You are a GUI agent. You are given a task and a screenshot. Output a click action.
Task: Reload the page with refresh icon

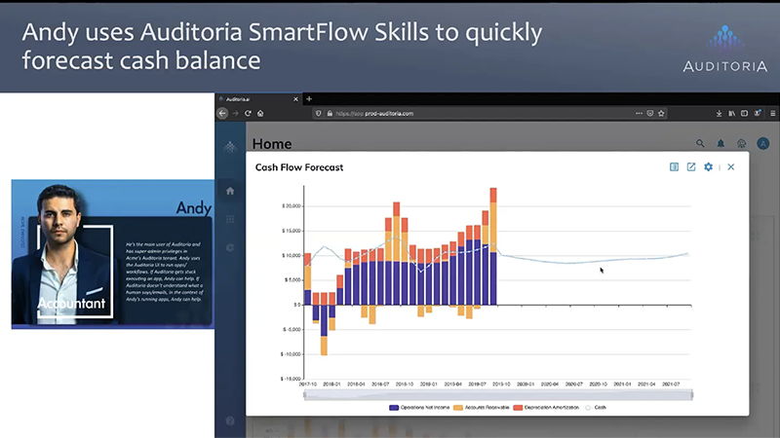coord(248,113)
